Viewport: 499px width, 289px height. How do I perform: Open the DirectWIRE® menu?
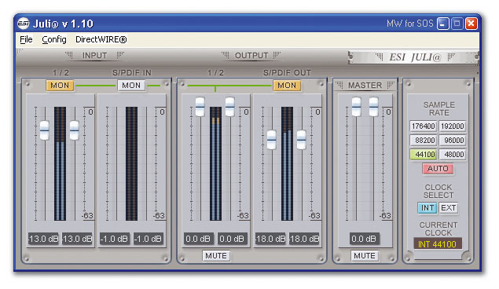click(101, 39)
